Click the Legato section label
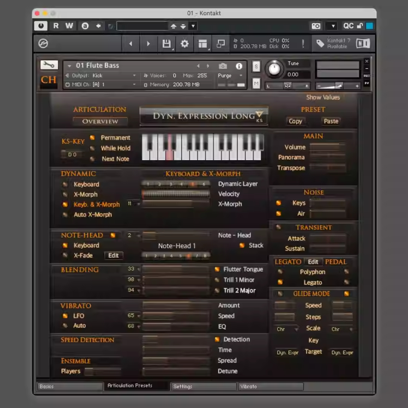The height and width of the screenshot is (408, 408). (288, 262)
